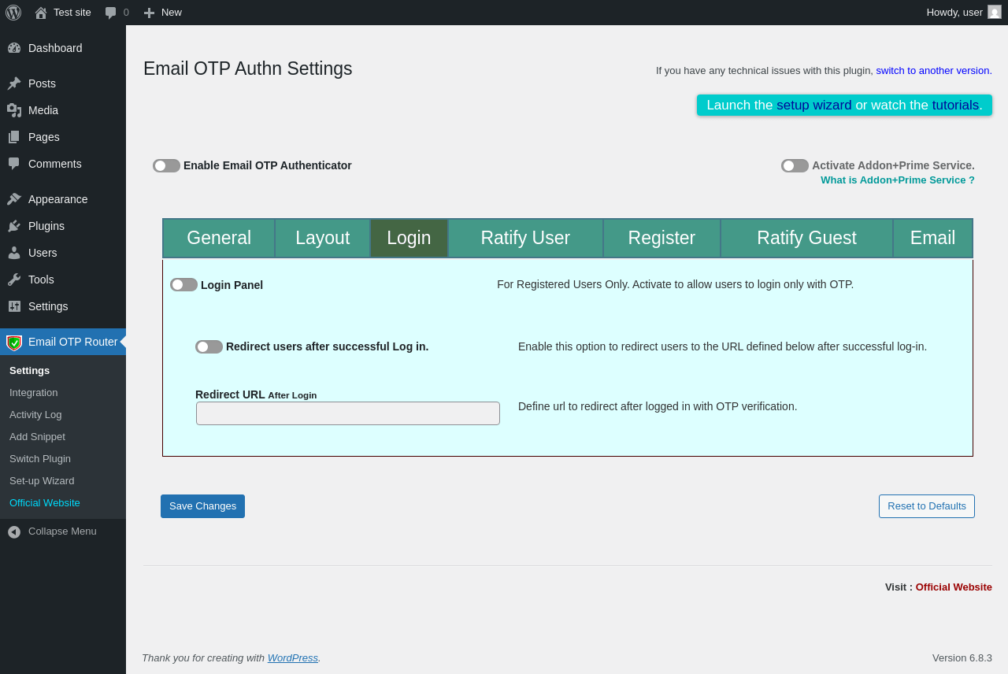
Task: Click the Appearance paintbrush icon
Action: point(14,199)
